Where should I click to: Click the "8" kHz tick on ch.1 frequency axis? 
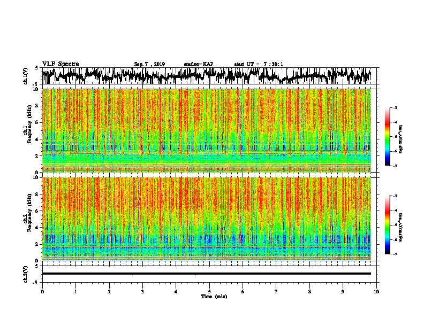[x=37, y=106]
